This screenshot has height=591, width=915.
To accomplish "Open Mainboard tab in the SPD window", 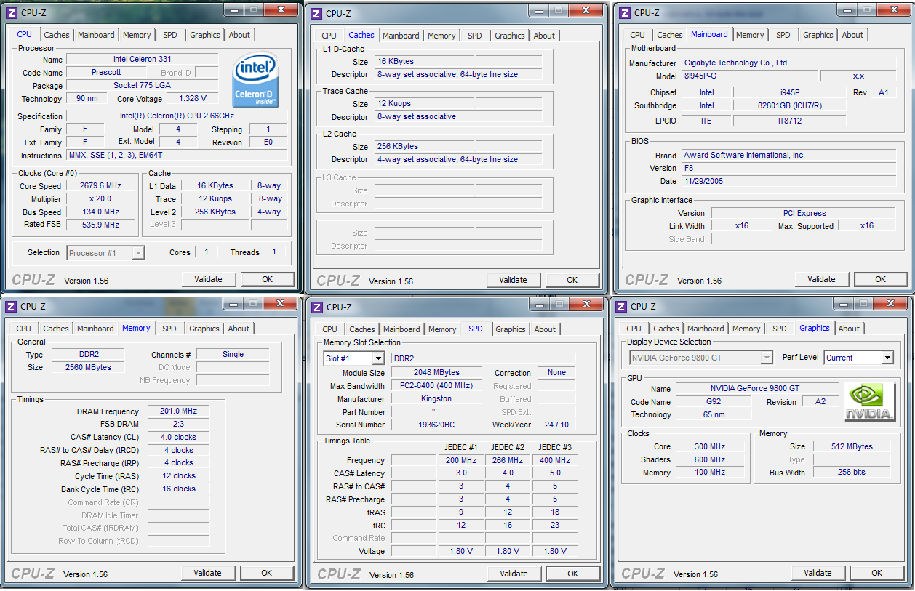I will (x=401, y=329).
